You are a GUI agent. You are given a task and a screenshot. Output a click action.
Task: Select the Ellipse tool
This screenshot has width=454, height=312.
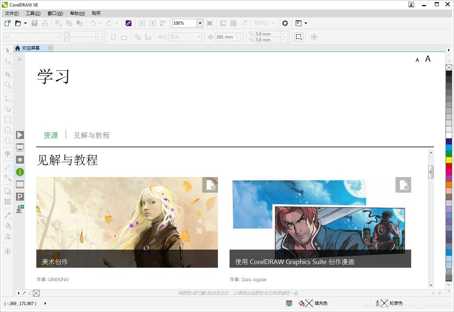coord(7,130)
